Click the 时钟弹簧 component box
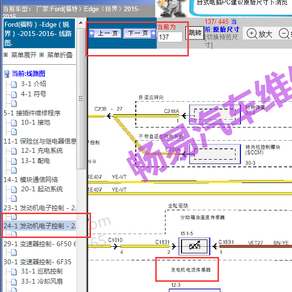This screenshot has height=292, width=292. (x=215, y=114)
